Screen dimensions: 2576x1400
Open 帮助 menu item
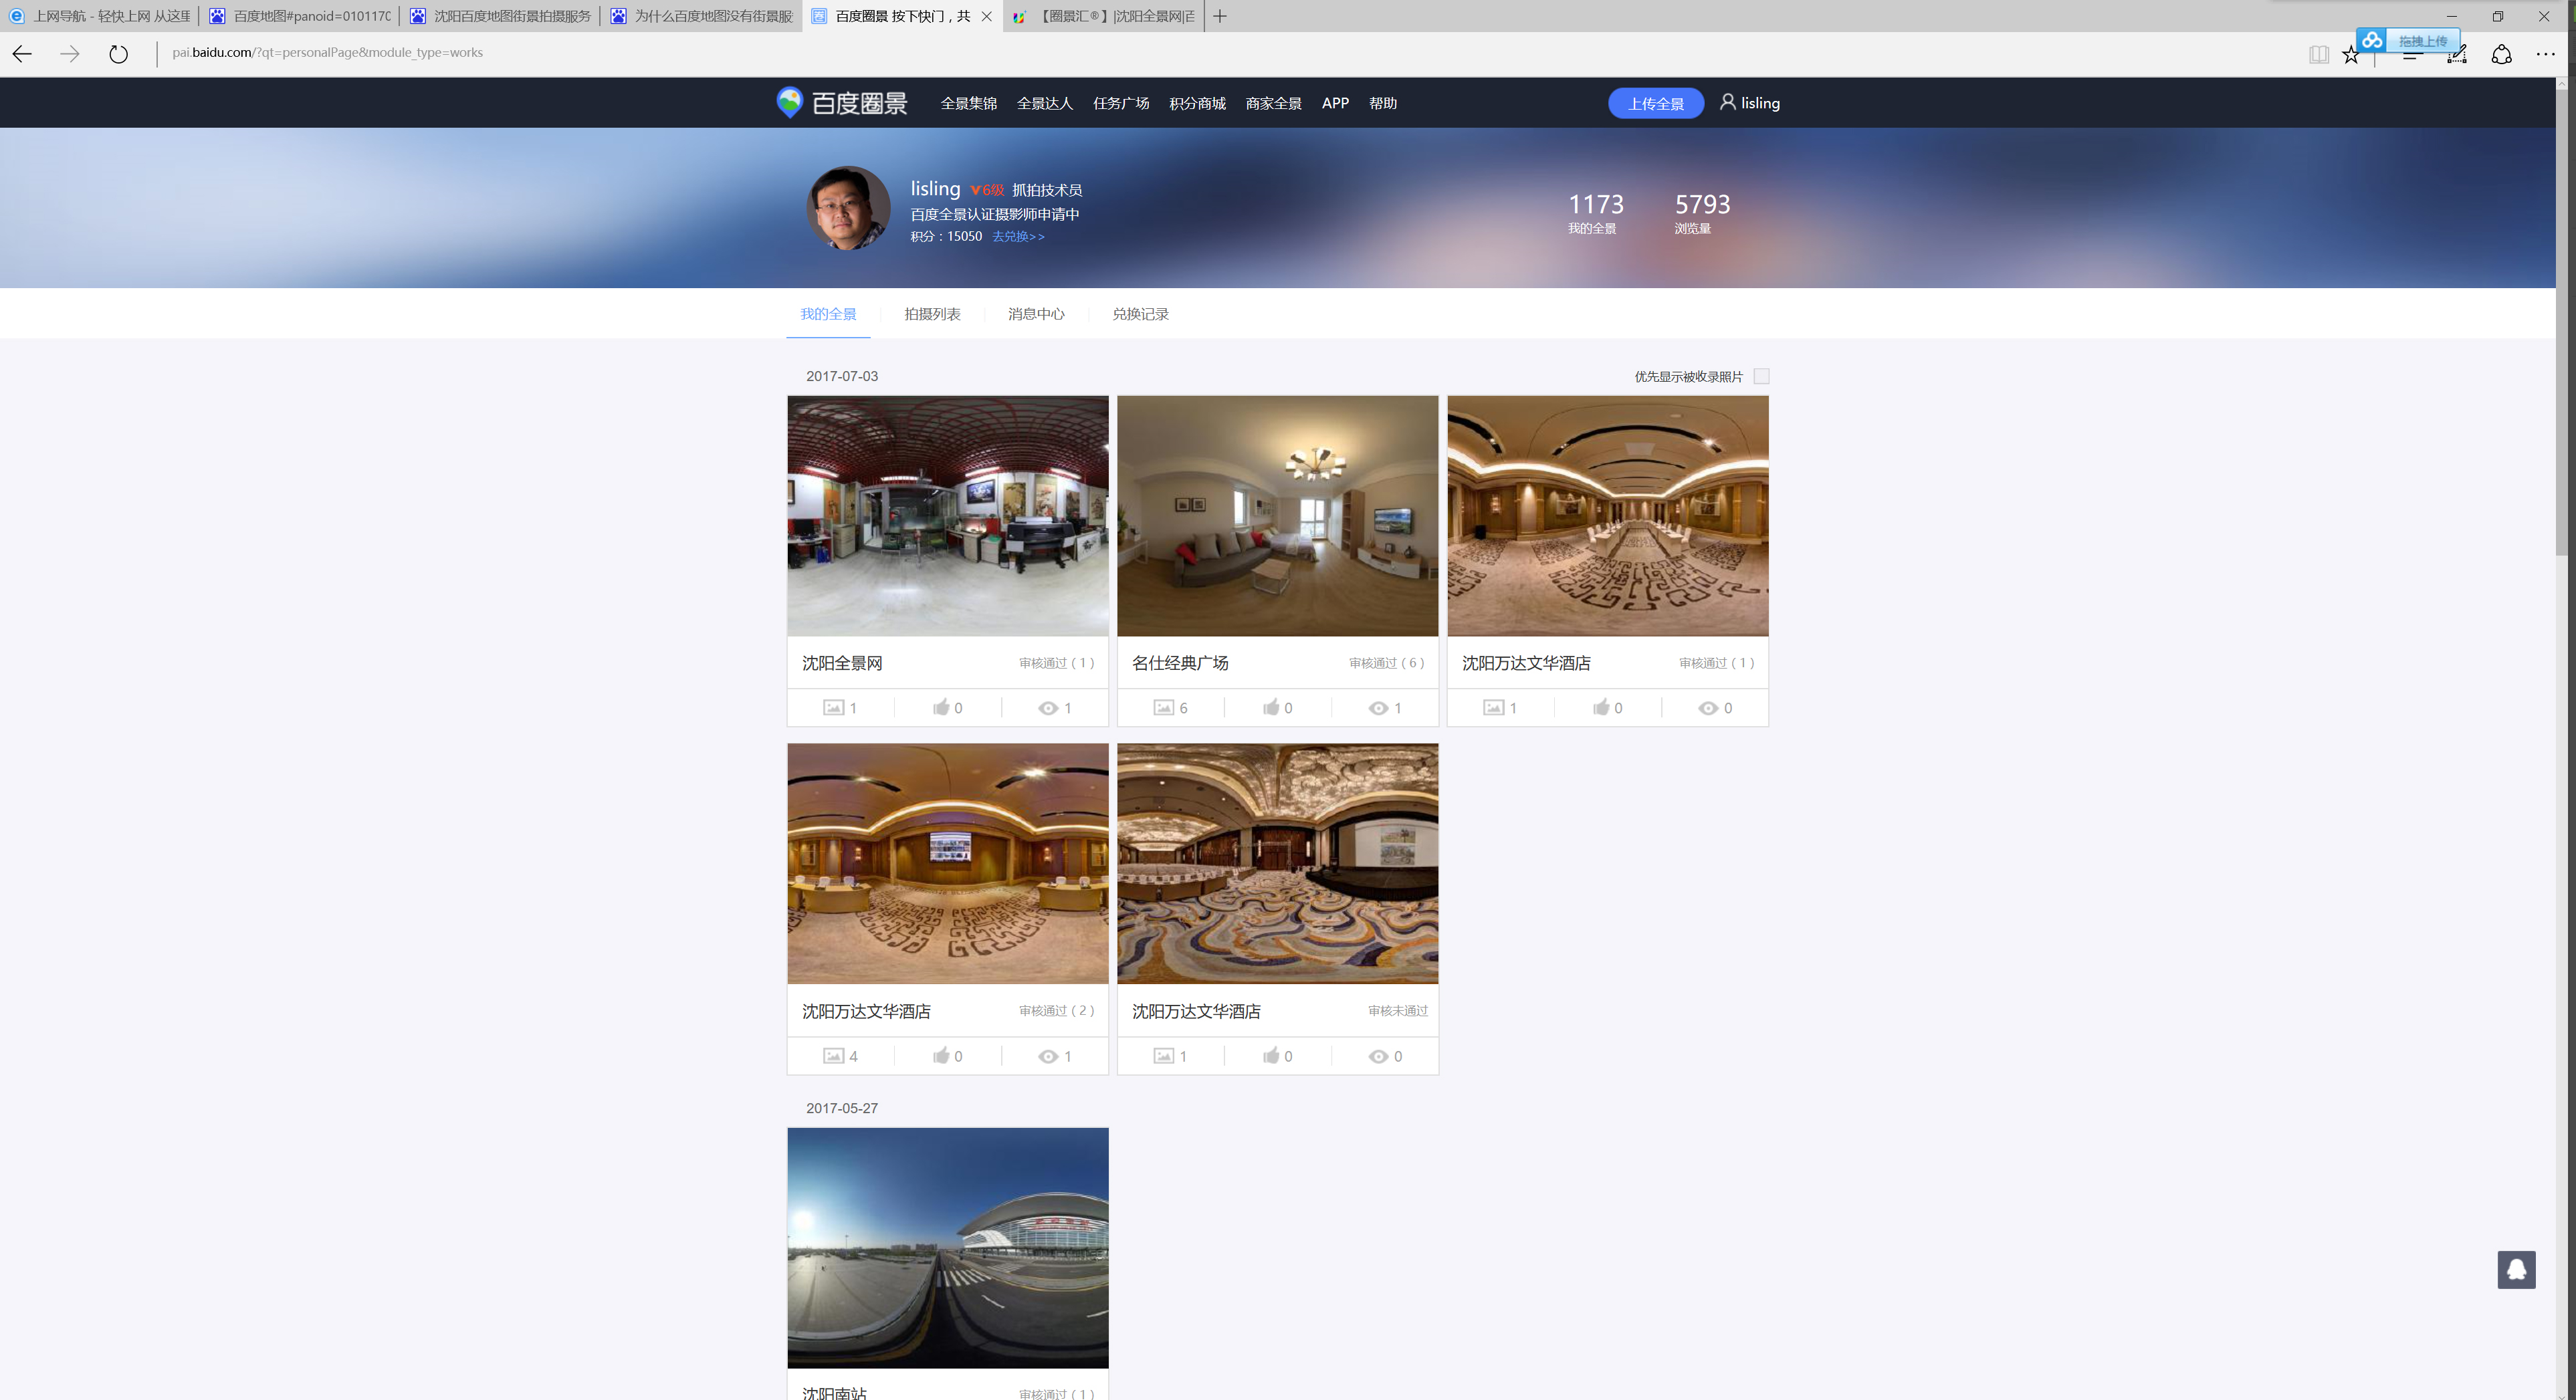pyautogui.click(x=1383, y=103)
